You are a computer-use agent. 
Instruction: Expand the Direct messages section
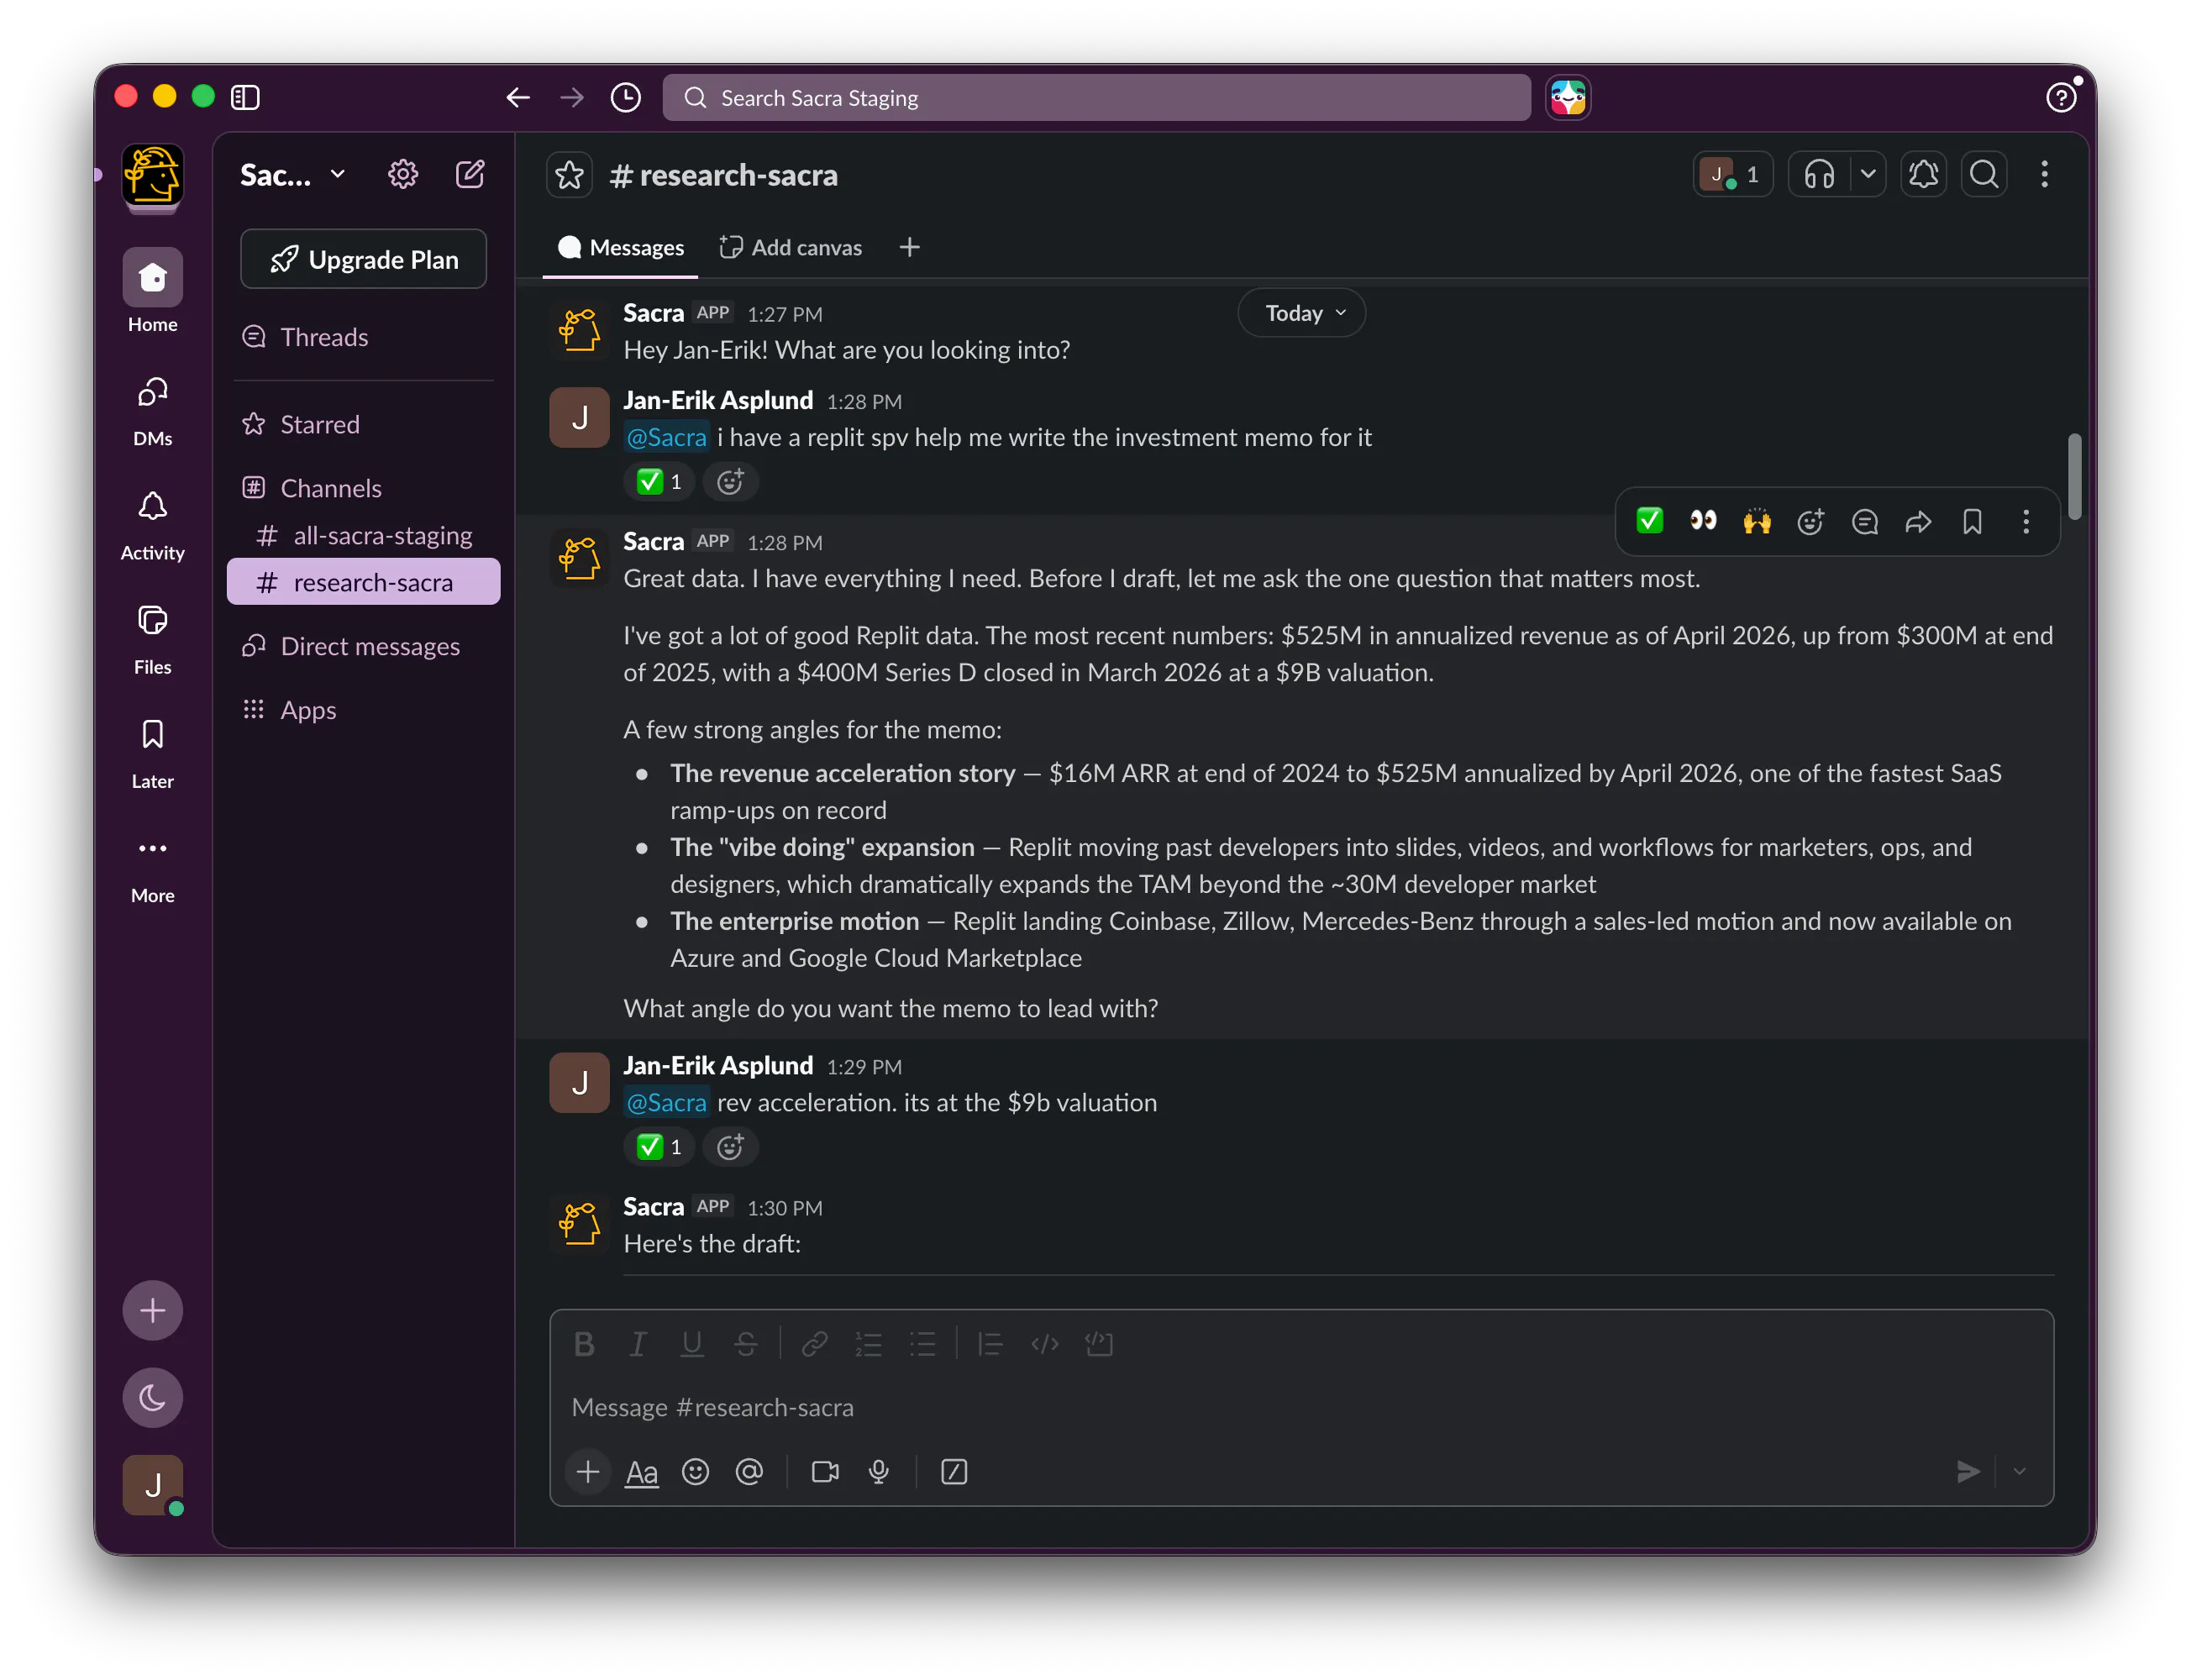click(x=364, y=646)
